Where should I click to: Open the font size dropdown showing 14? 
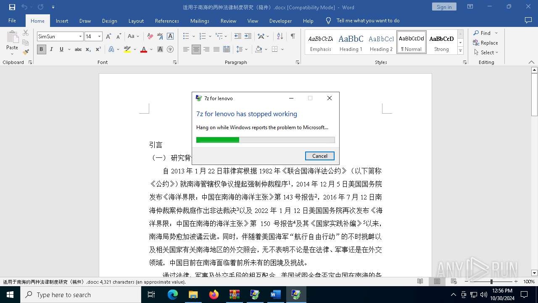99,37
